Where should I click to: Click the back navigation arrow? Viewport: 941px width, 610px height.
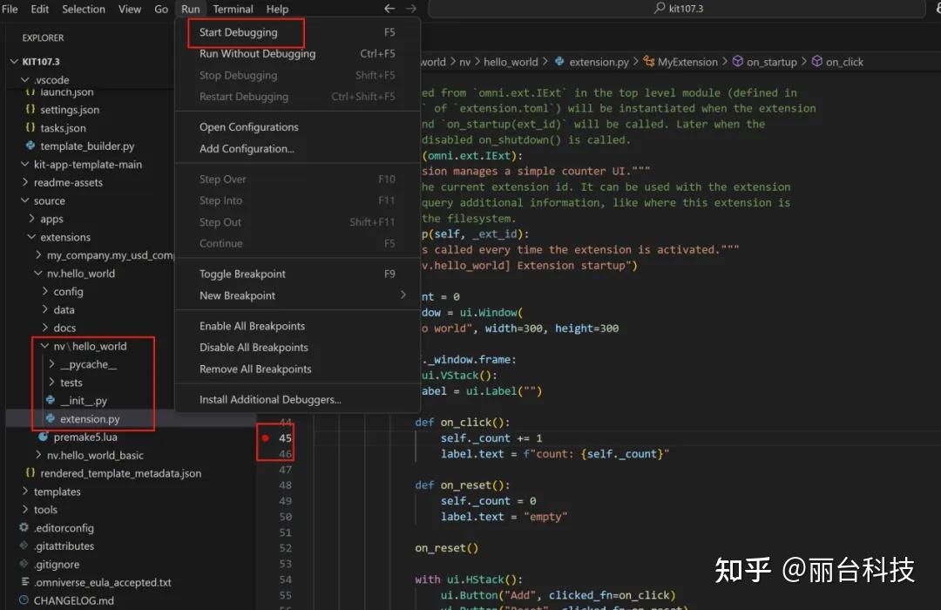tap(389, 9)
